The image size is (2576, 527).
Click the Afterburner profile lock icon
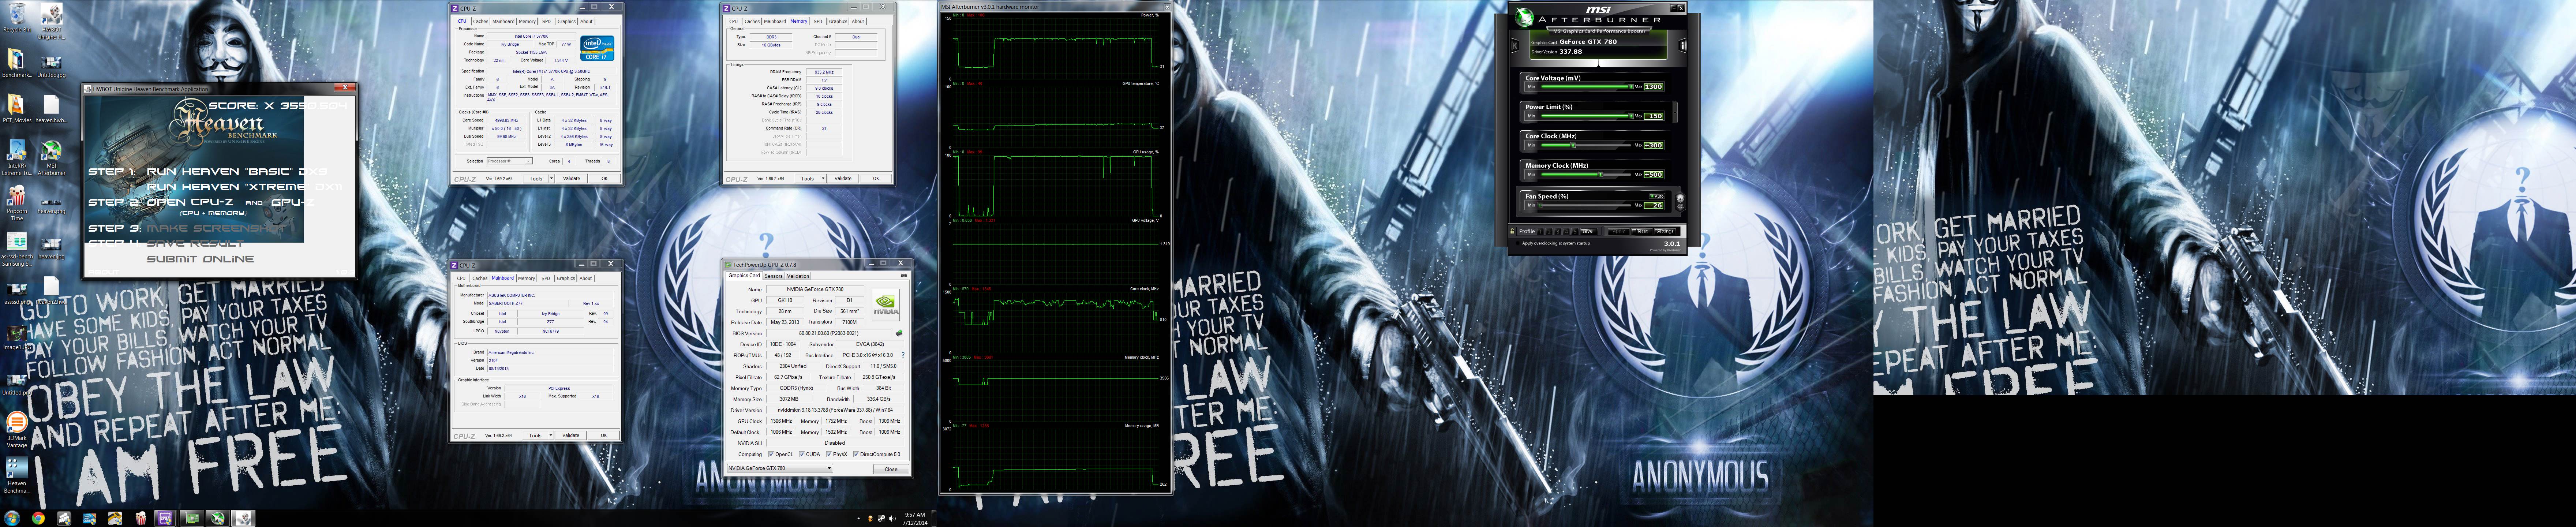click(1512, 231)
